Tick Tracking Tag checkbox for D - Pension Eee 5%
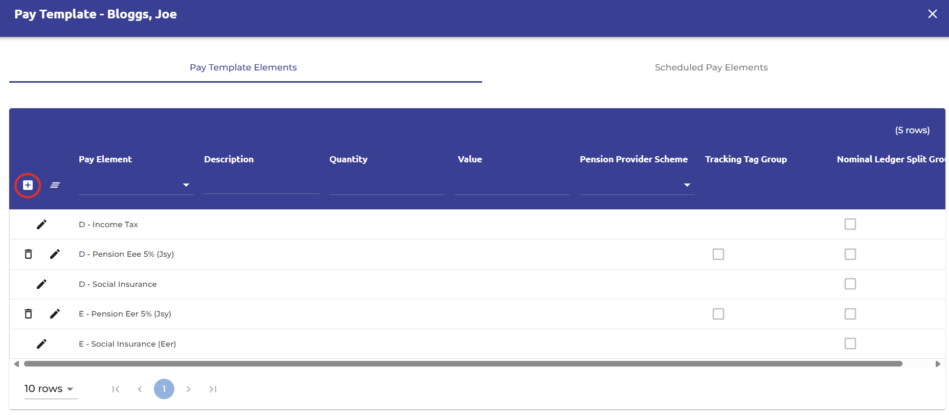This screenshot has width=949, height=415. pyautogui.click(x=718, y=254)
